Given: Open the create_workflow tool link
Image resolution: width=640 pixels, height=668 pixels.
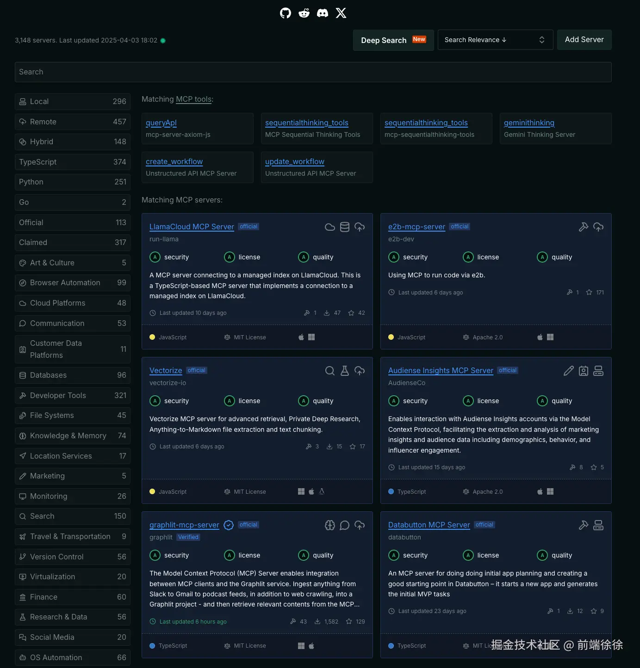Looking at the screenshot, I should pyautogui.click(x=174, y=162).
